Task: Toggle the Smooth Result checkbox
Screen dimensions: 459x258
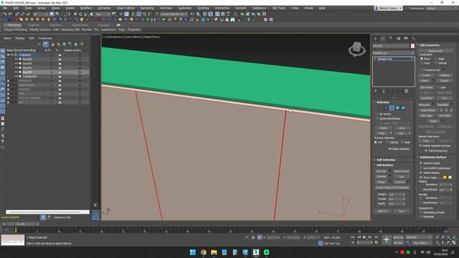Action: 421,163
